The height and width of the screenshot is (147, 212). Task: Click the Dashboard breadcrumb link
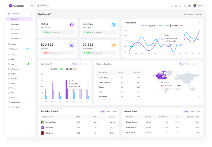point(190,14)
